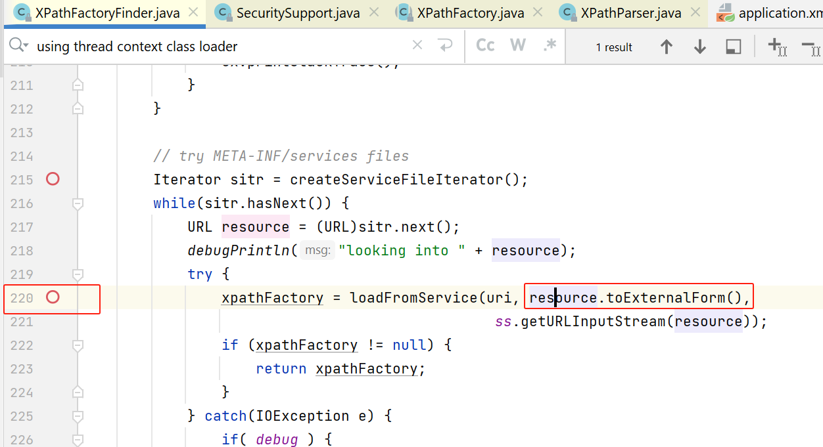Click line number 213 in gutter
The image size is (823, 447).
coord(22,133)
